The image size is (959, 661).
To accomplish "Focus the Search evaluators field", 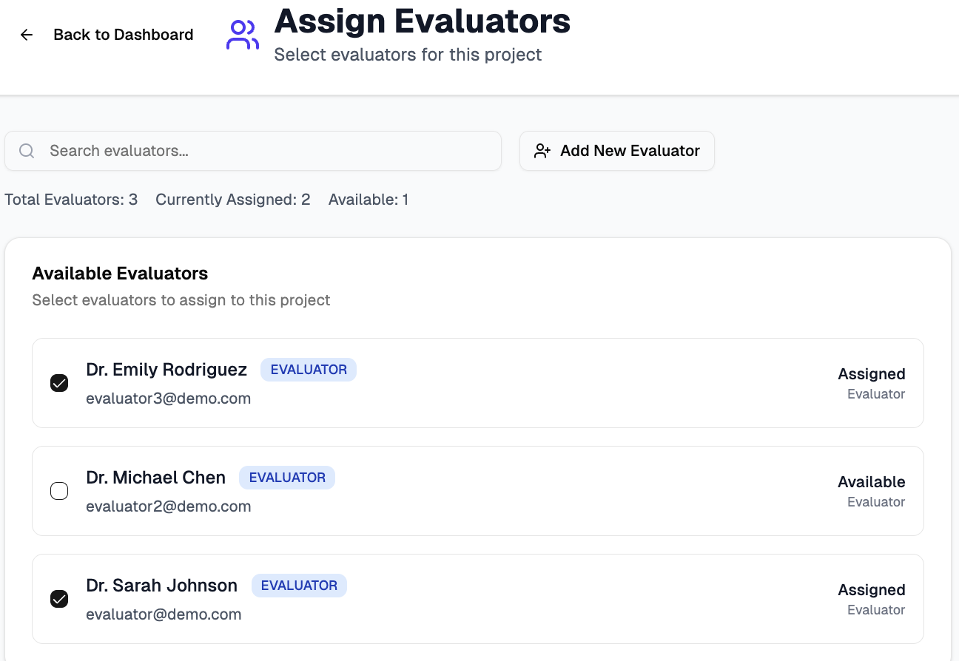I will (x=266, y=151).
